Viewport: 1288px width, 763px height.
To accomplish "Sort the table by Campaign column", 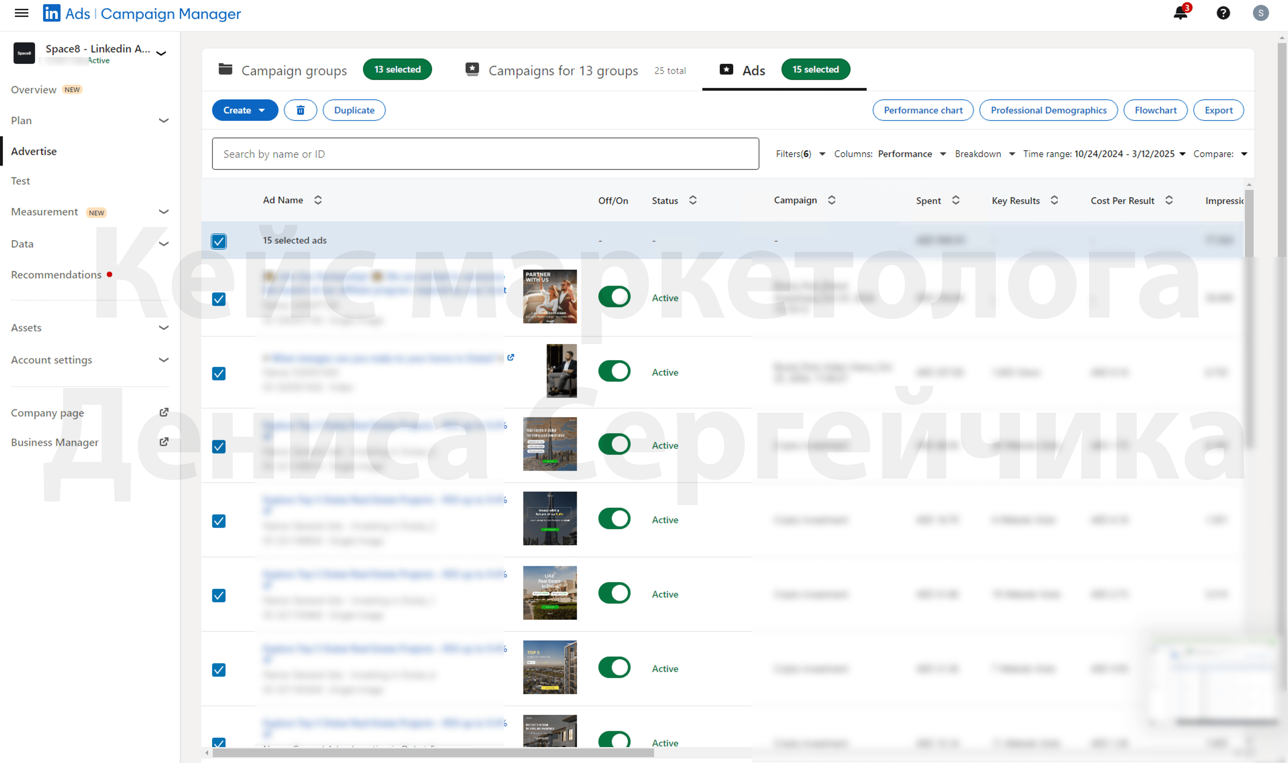I will [831, 200].
